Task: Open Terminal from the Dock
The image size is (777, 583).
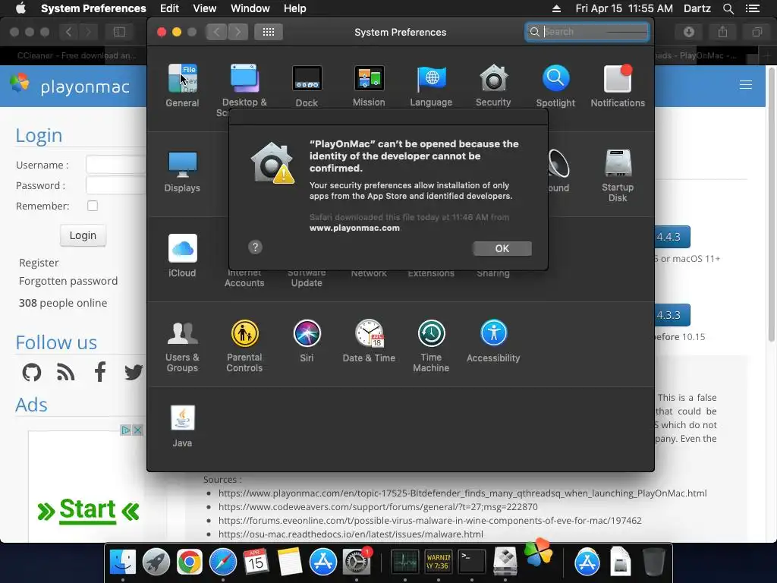Action: [471, 563]
